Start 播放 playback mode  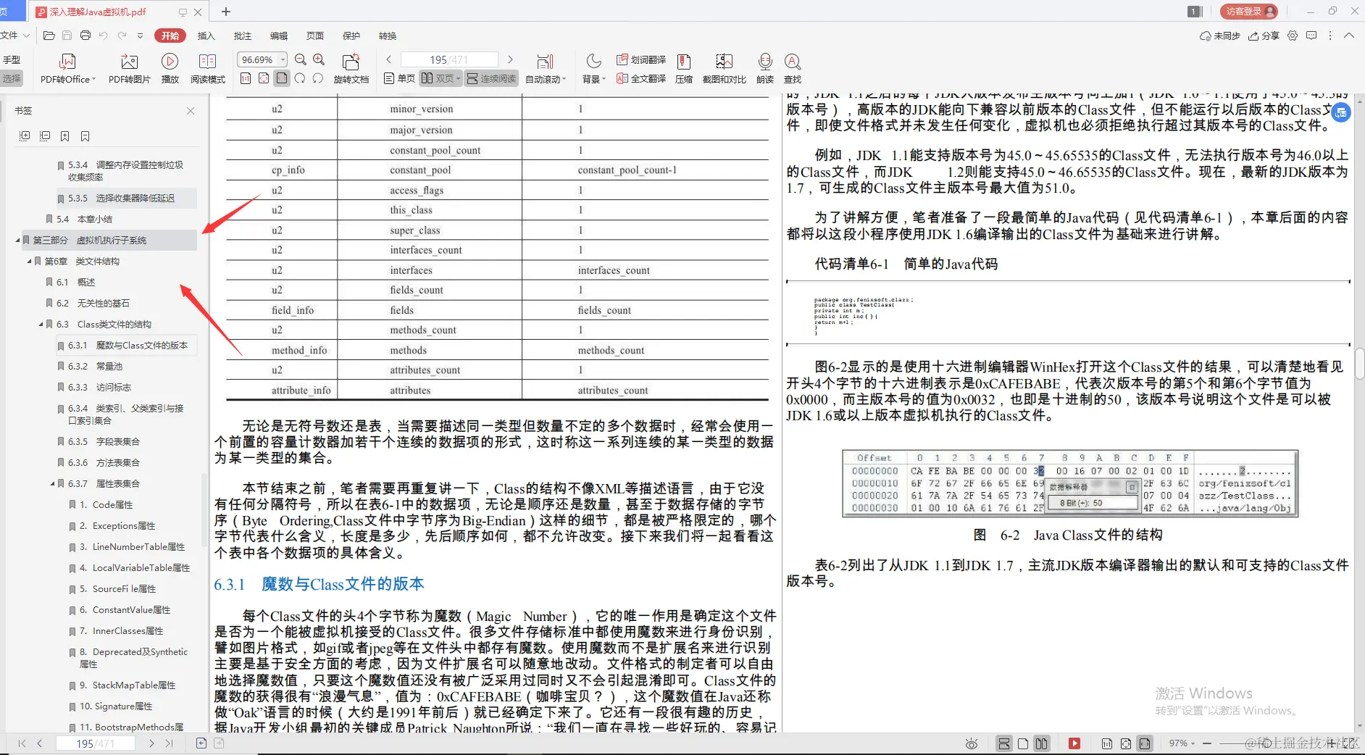[x=170, y=69]
